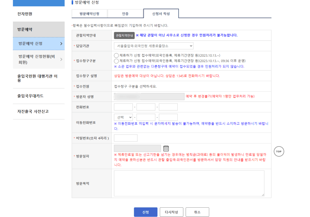
Task: Click chevron beside 방문예약 신청현황(비회원)
Action: pos(61,59)
